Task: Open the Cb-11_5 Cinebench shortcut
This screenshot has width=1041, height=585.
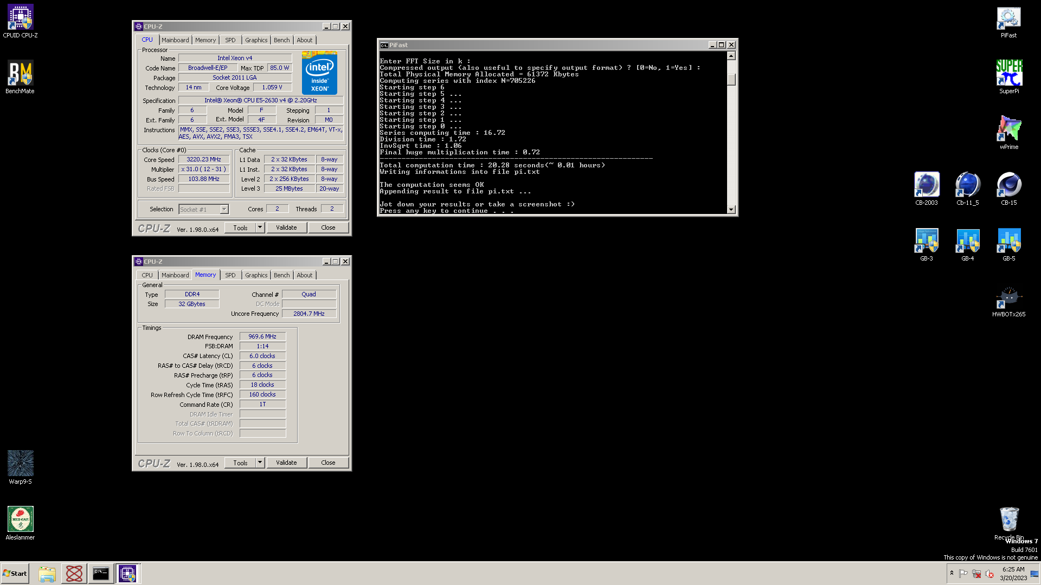Action: click(967, 188)
